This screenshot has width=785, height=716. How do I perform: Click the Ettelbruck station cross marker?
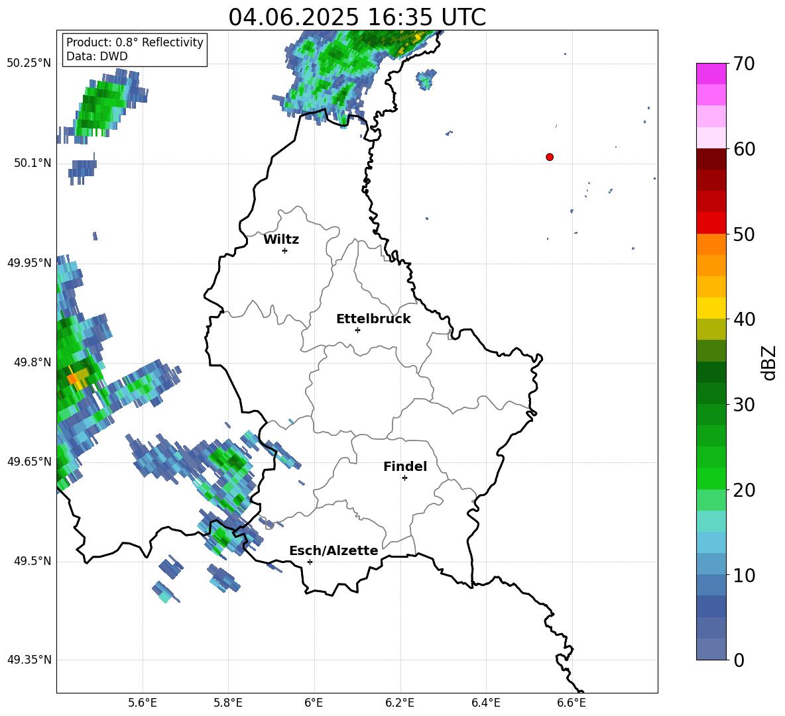coord(357,330)
